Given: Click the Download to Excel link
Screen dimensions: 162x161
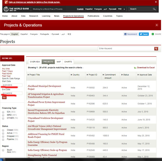Looking at the screenshot, I should pyautogui.click(x=146, y=68).
